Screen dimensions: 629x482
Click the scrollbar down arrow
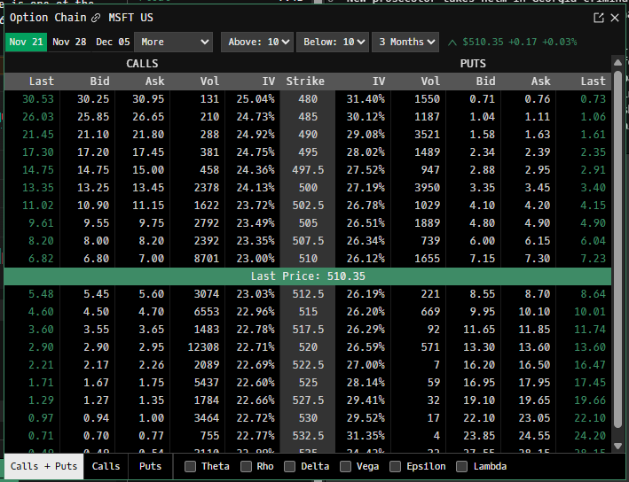point(619,446)
